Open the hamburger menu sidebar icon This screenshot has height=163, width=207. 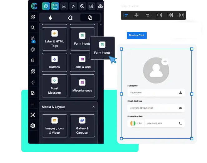point(33,104)
